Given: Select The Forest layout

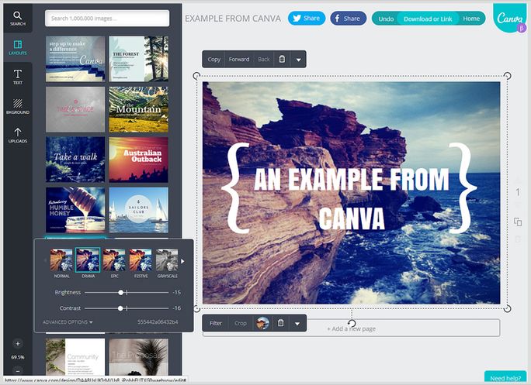Looking at the screenshot, I should (138, 59).
